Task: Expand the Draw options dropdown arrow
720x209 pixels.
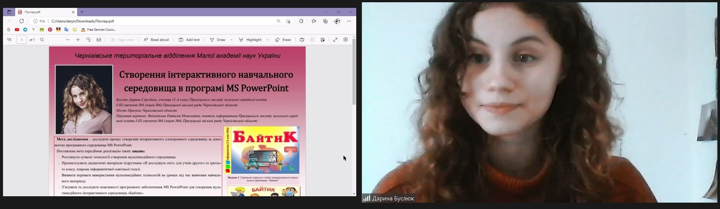Action: [x=231, y=40]
